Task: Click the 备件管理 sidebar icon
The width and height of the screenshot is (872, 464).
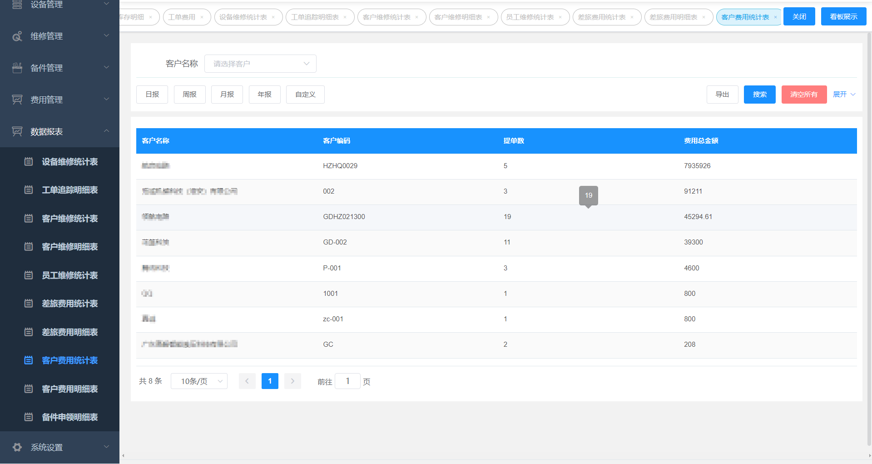Action: tap(17, 68)
